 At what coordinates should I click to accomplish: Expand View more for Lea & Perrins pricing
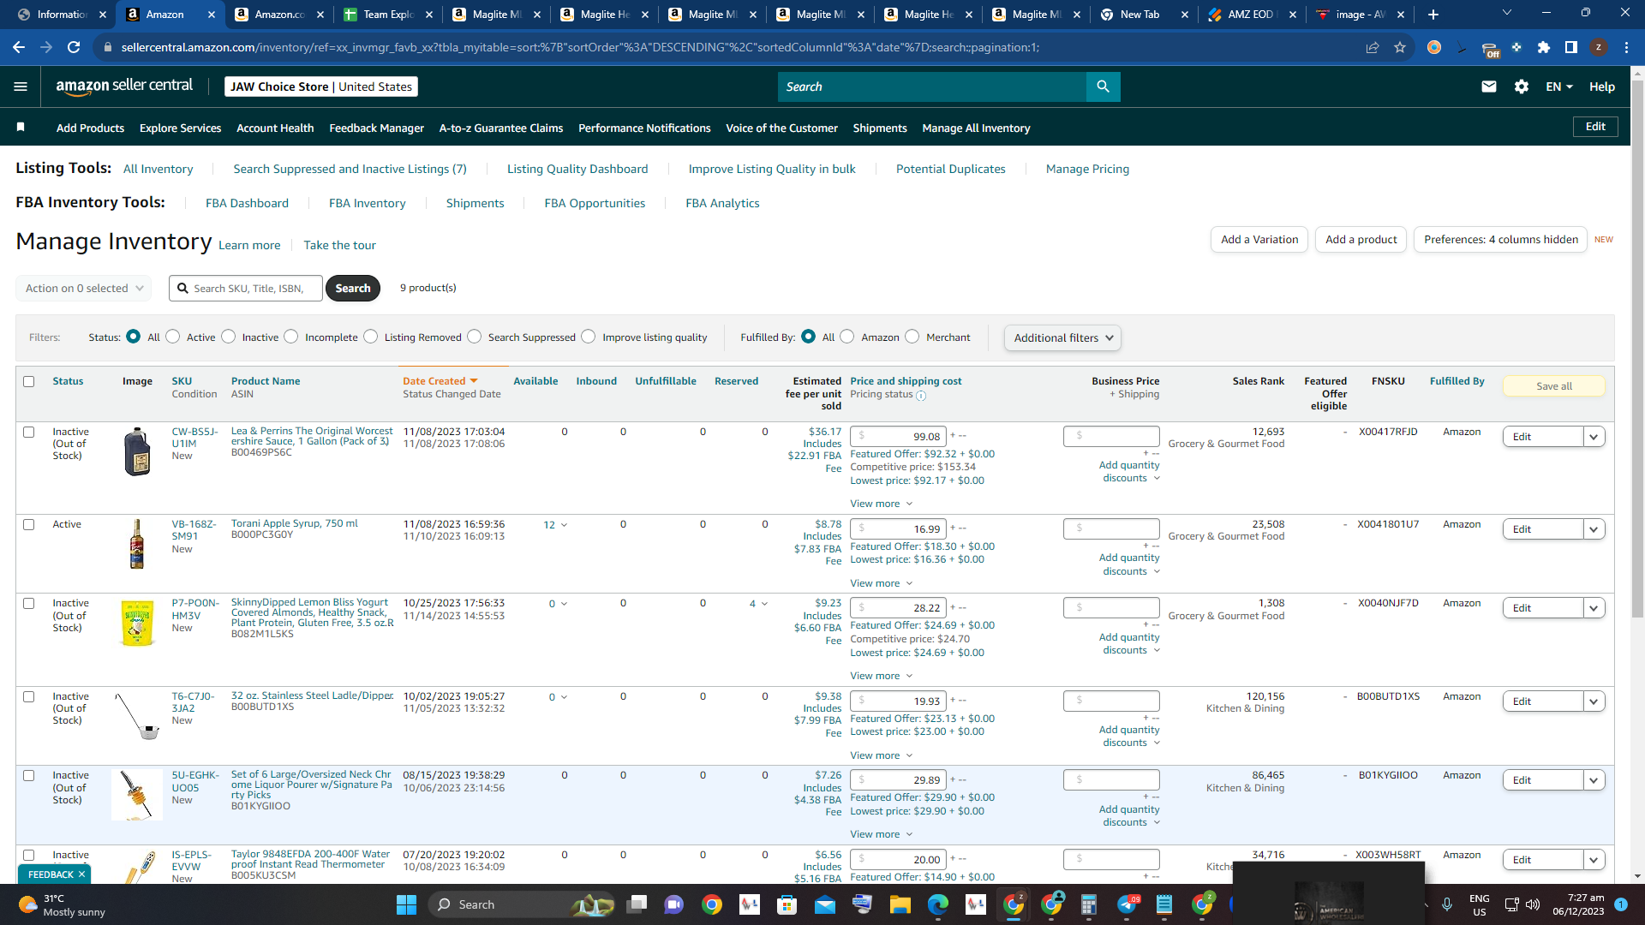pyautogui.click(x=881, y=504)
